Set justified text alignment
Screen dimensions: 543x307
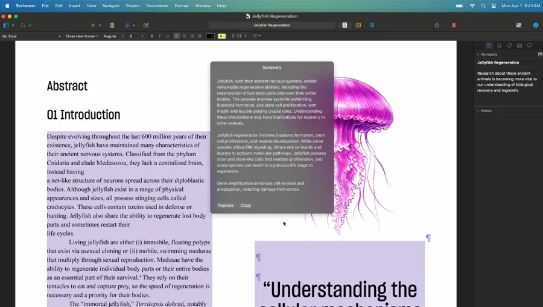(x=200, y=36)
